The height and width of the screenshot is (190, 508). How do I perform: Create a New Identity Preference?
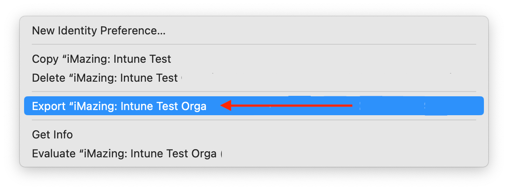pyautogui.click(x=99, y=31)
